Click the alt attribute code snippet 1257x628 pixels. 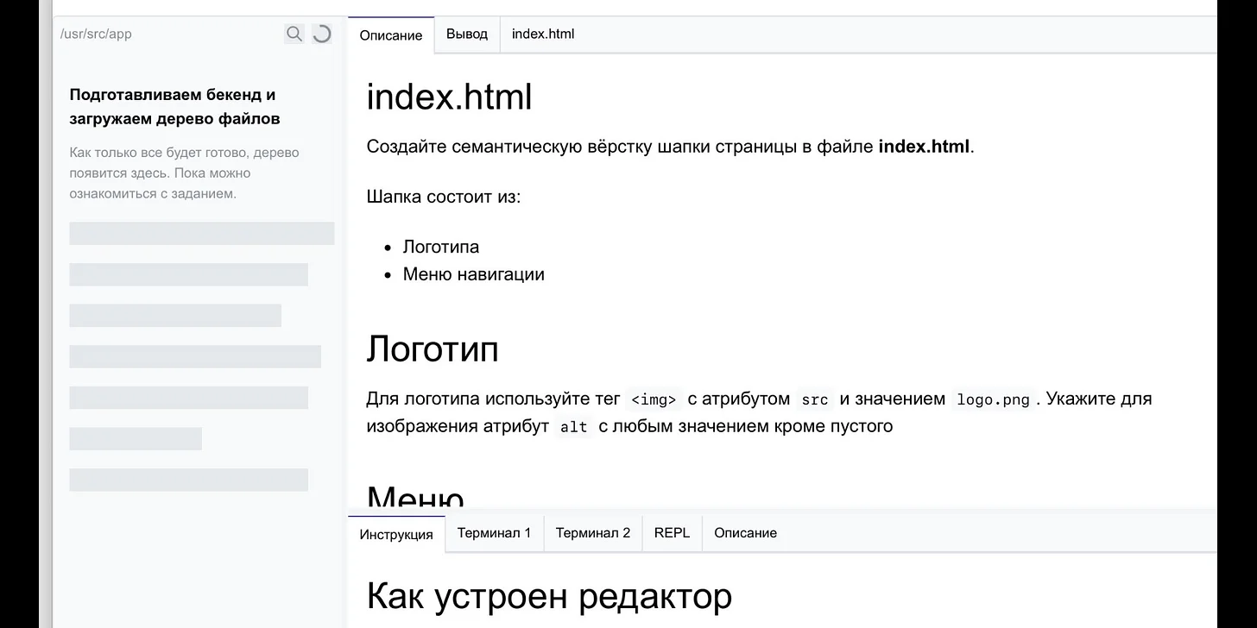(x=573, y=427)
